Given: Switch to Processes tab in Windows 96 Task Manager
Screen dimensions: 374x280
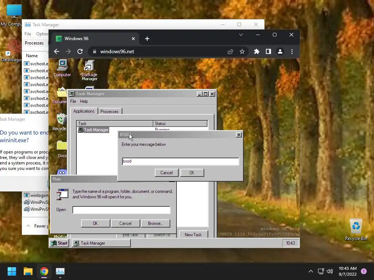Looking at the screenshot, I should coord(110,112).
